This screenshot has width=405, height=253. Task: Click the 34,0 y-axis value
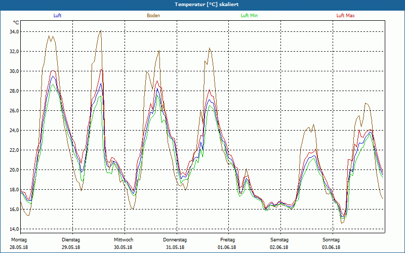(14, 32)
